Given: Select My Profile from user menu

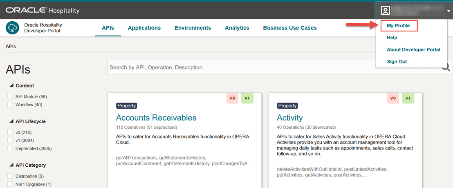Looking at the screenshot, I should (x=398, y=26).
